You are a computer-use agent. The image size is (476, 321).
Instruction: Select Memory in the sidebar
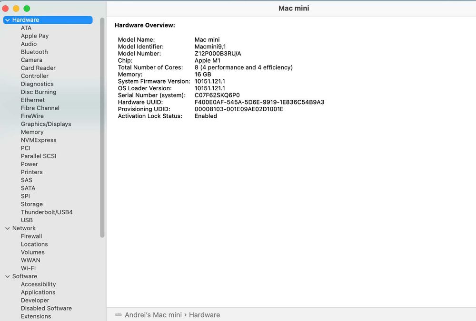[32, 132]
